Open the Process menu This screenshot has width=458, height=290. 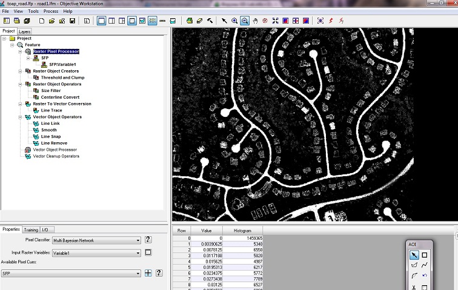51,11
